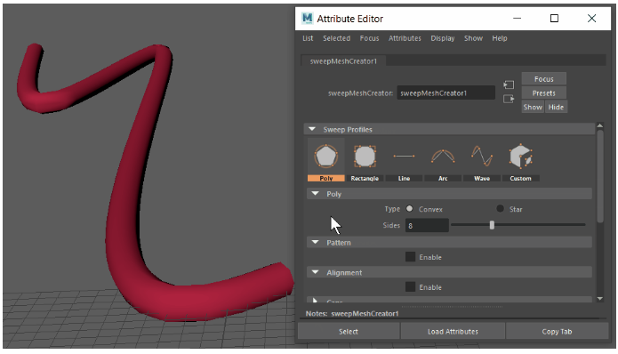Collapse the Pattern section
Image resolution: width=618 pixels, height=354 pixels.
pos(316,243)
